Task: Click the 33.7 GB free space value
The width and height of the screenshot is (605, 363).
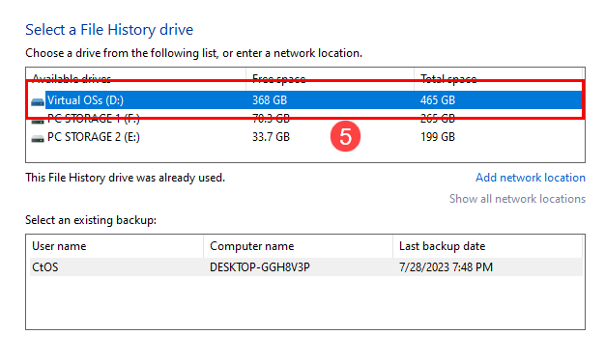Action: [271, 137]
